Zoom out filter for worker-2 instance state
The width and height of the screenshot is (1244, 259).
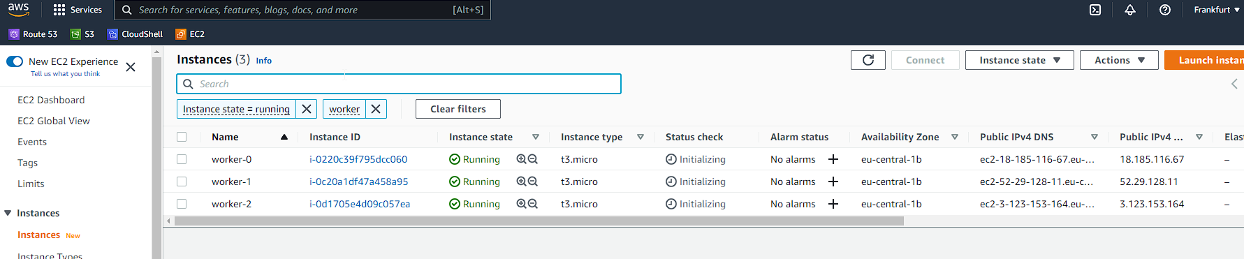533,204
